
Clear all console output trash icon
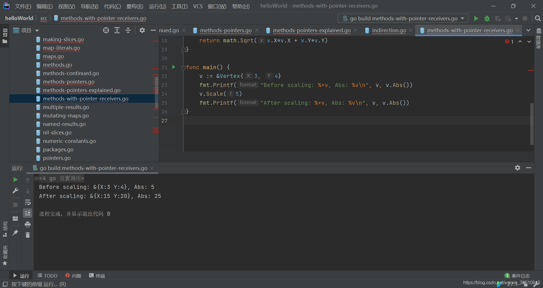(28, 235)
